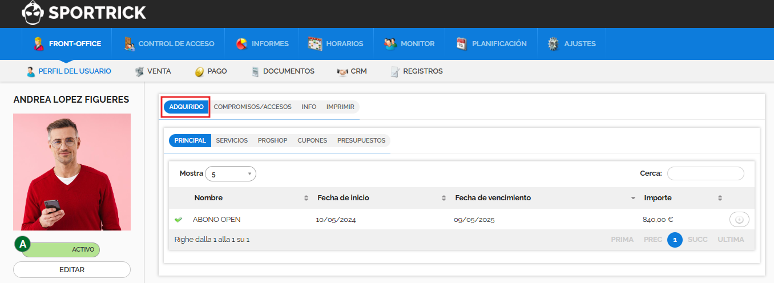774x283 pixels.
Task: Click the Editar button
Action: (72, 269)
